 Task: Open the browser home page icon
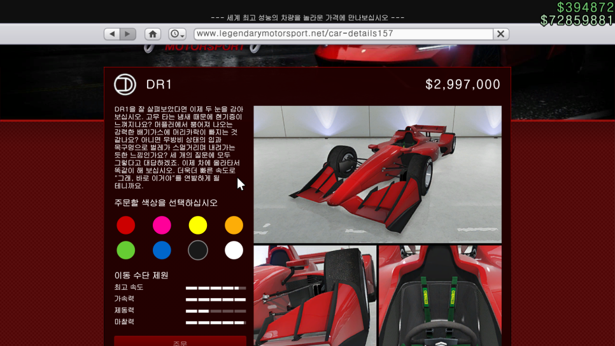(x=153, y=34)
